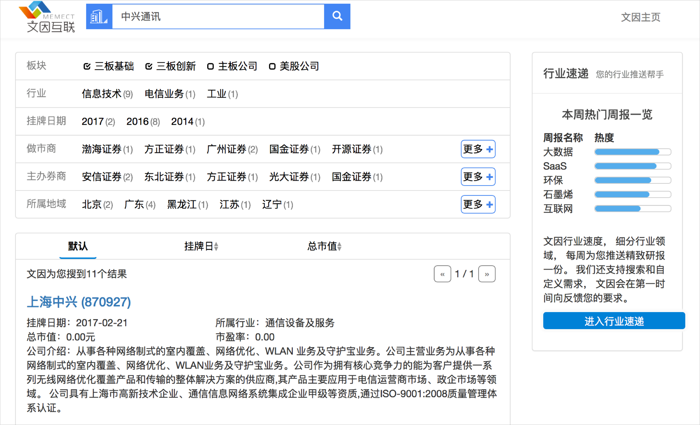The image size is (700, 425).
Task: Select market maker 方正证券 in 做市商 row
Action: pos(170,149)
